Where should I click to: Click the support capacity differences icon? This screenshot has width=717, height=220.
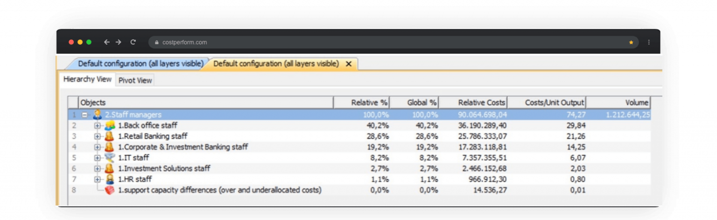point(110,190)
